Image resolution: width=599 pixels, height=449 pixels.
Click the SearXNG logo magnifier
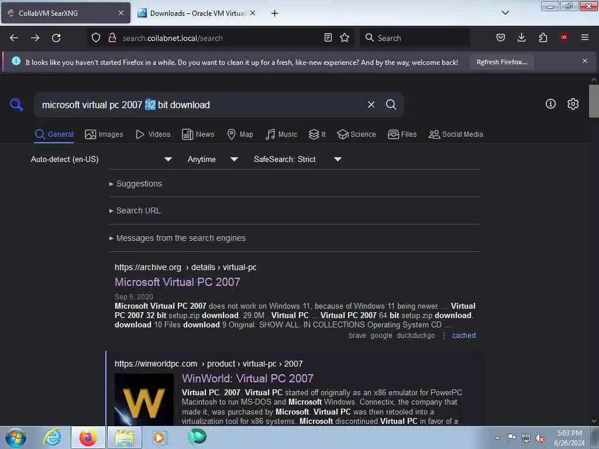pyautogui.click(x=16, y=104)
